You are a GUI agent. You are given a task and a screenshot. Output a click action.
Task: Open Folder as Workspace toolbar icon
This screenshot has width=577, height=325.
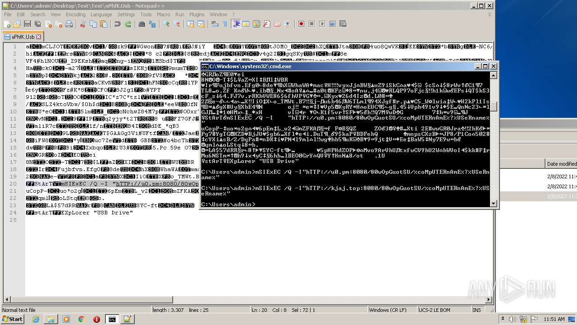point(277,24)
